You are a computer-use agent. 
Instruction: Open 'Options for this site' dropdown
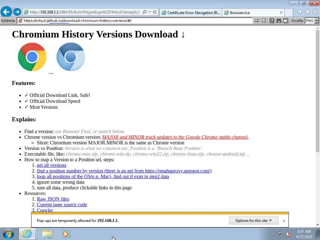click(x=254, y=221)
